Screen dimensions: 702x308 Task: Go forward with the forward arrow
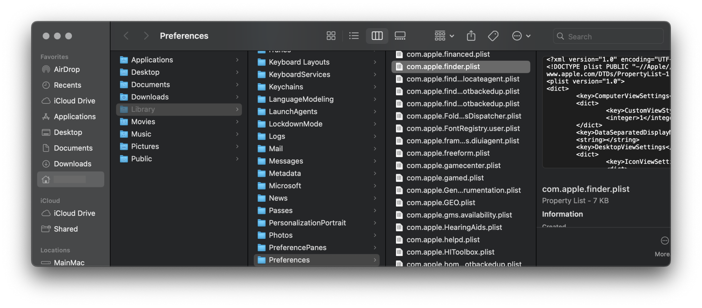[x=146, y=36]
